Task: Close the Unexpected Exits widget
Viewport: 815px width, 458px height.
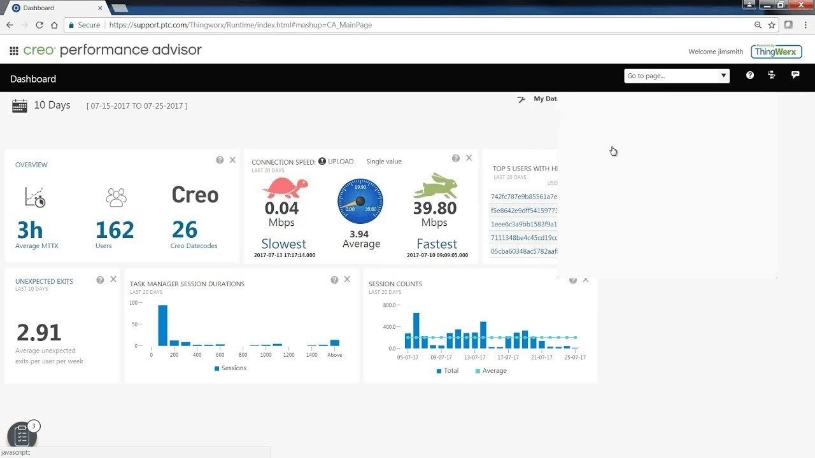Action: tap(113, 279)
